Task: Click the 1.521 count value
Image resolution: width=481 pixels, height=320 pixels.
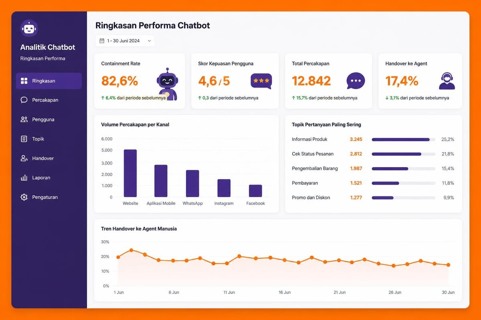Action: 356,183
